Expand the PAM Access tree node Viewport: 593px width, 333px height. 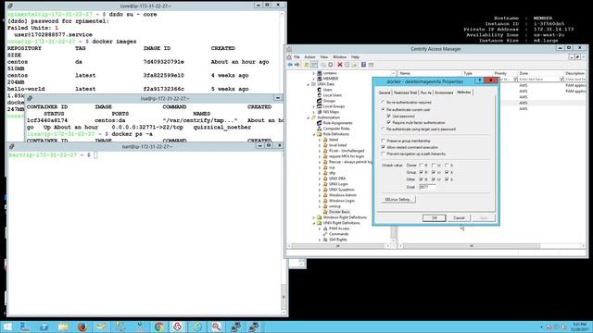(320, 228)
